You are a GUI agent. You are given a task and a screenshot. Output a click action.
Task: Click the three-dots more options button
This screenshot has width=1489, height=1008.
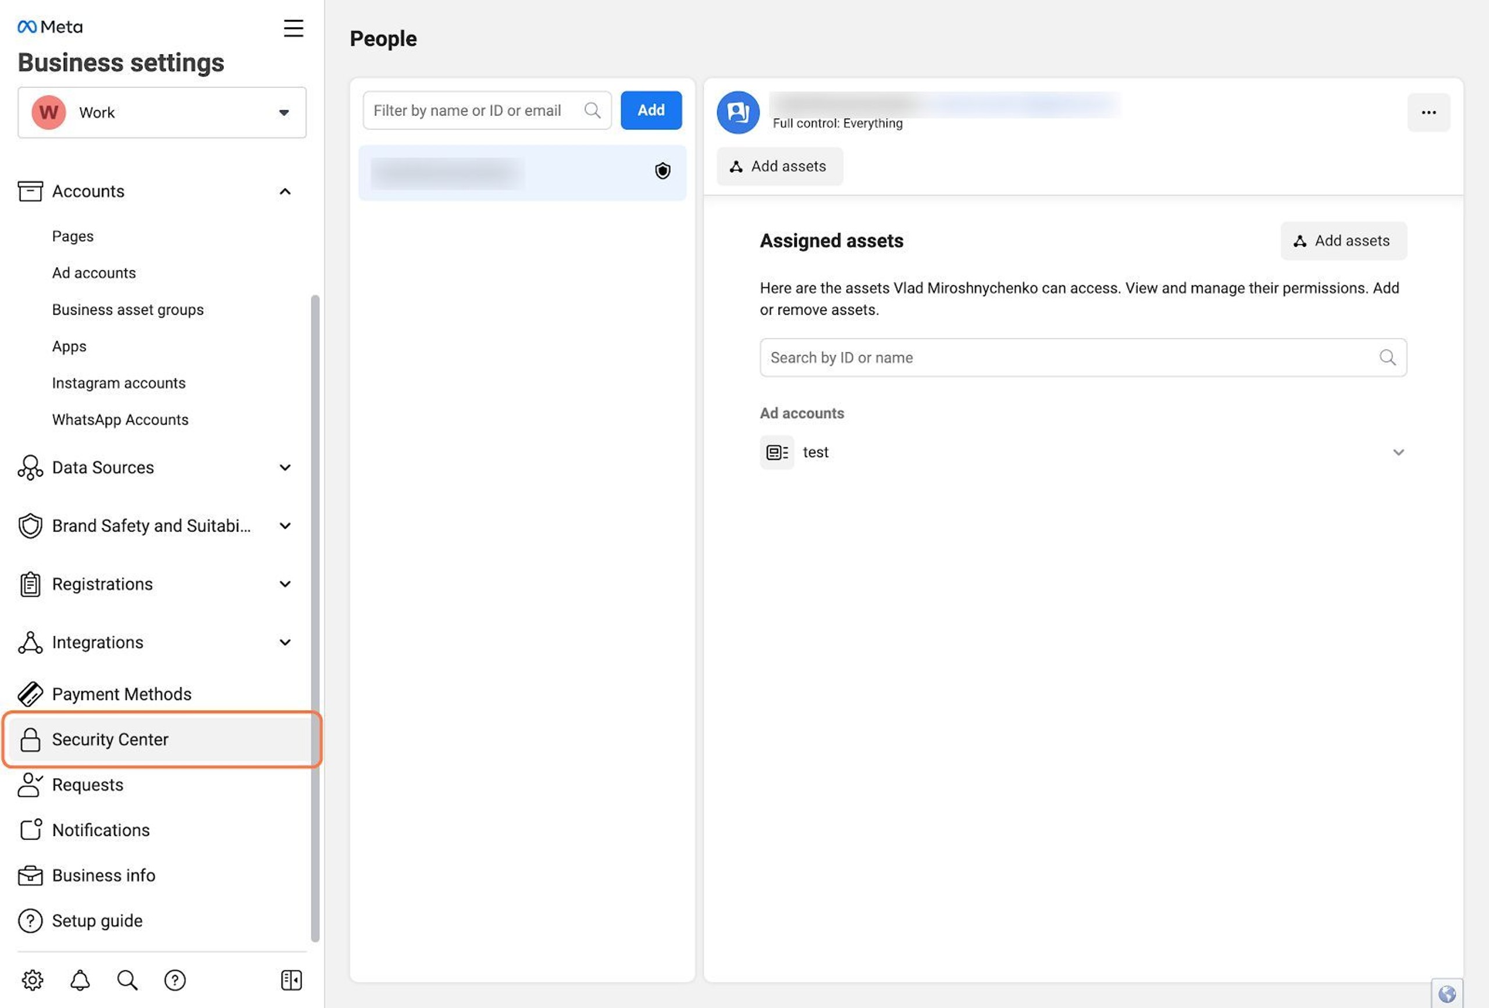point(1428,113)
